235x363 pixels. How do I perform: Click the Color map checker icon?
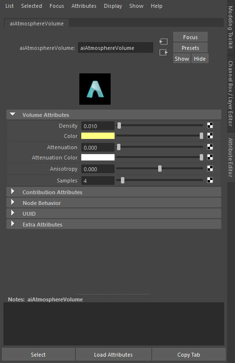[210, 136]
